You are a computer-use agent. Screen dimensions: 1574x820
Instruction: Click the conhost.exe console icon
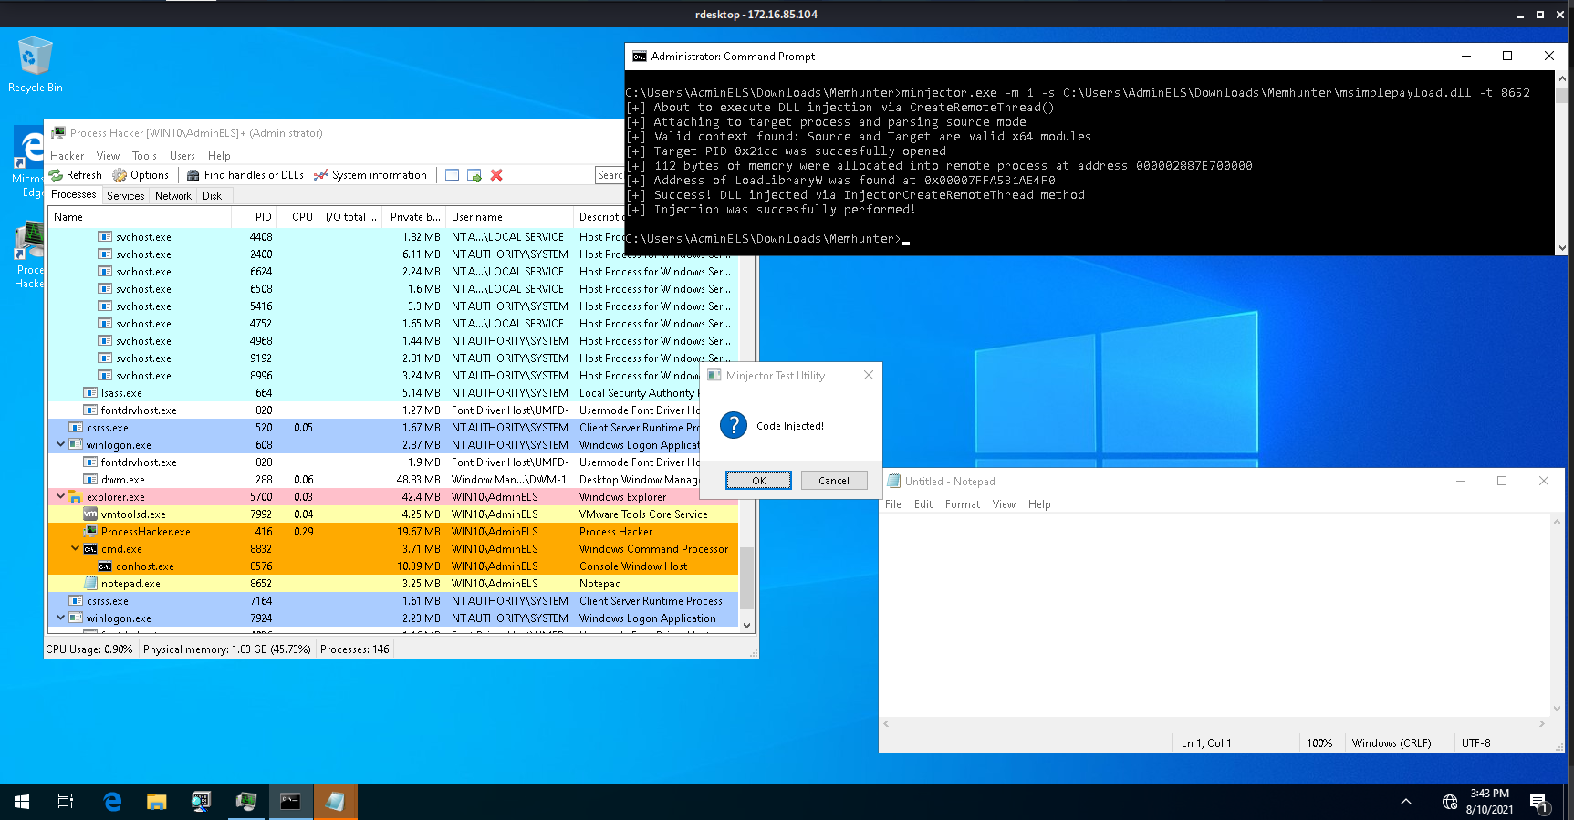coord(105,566)
